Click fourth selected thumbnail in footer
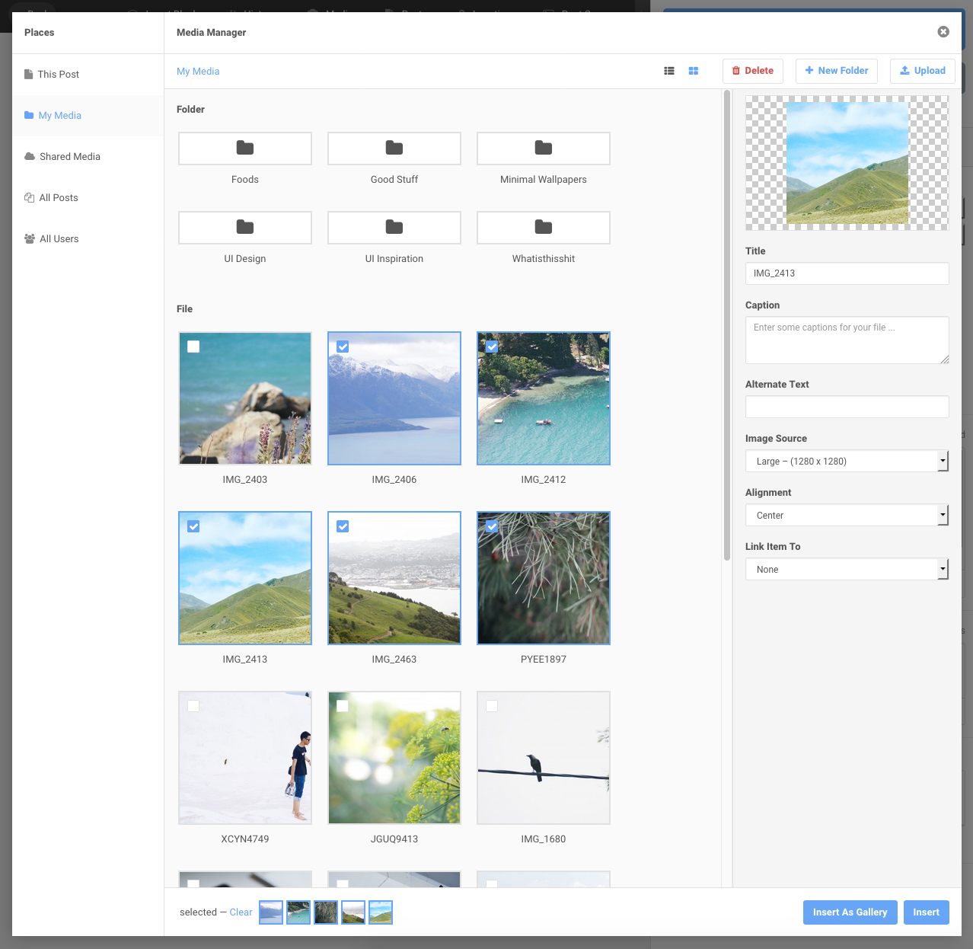This screenshot has height=949, width=973. pyautogui.click(x=353, y=912)
